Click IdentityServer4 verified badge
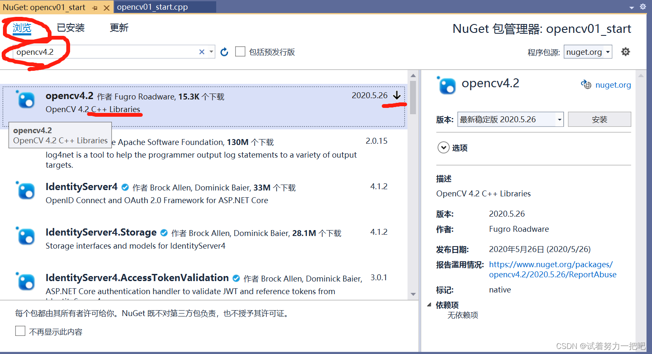The image size is (652, 354). [125, 188]
